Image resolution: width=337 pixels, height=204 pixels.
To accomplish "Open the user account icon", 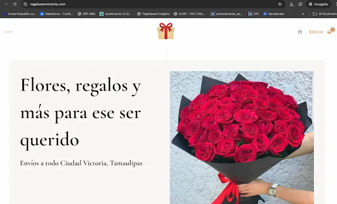I will click(300, 32).
